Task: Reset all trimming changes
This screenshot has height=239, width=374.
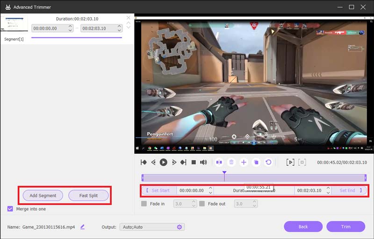Action: point(268,163)
